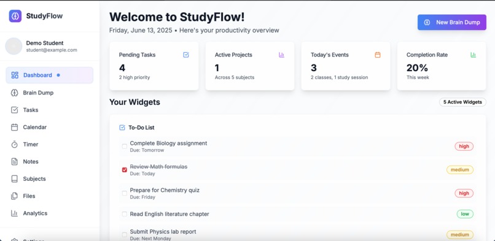Click the StudyFlow brain logo icon
495x241 pixels.
(15, 16)
